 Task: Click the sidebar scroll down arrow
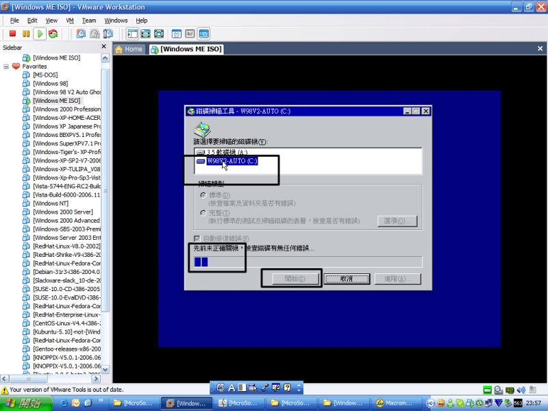105,369
